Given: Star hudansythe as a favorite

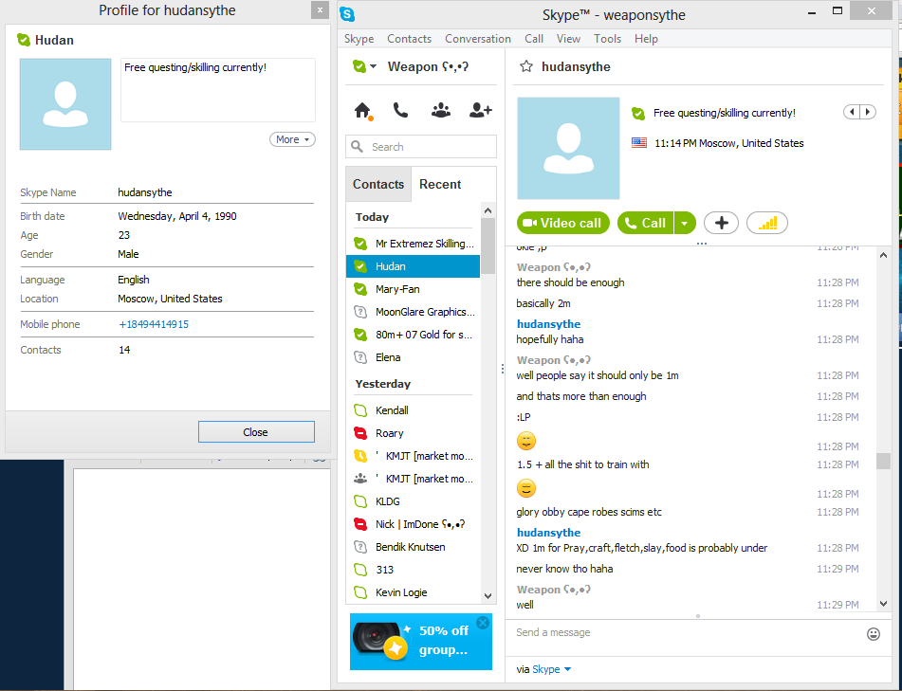Looking at the screenshot, I should point(525,66).
